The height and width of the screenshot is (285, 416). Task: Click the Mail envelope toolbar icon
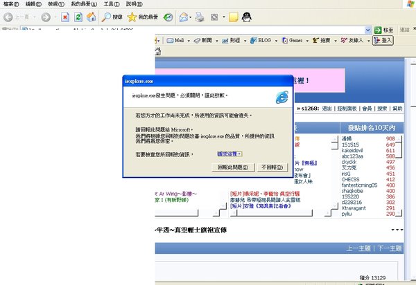[x=184, y=17]
